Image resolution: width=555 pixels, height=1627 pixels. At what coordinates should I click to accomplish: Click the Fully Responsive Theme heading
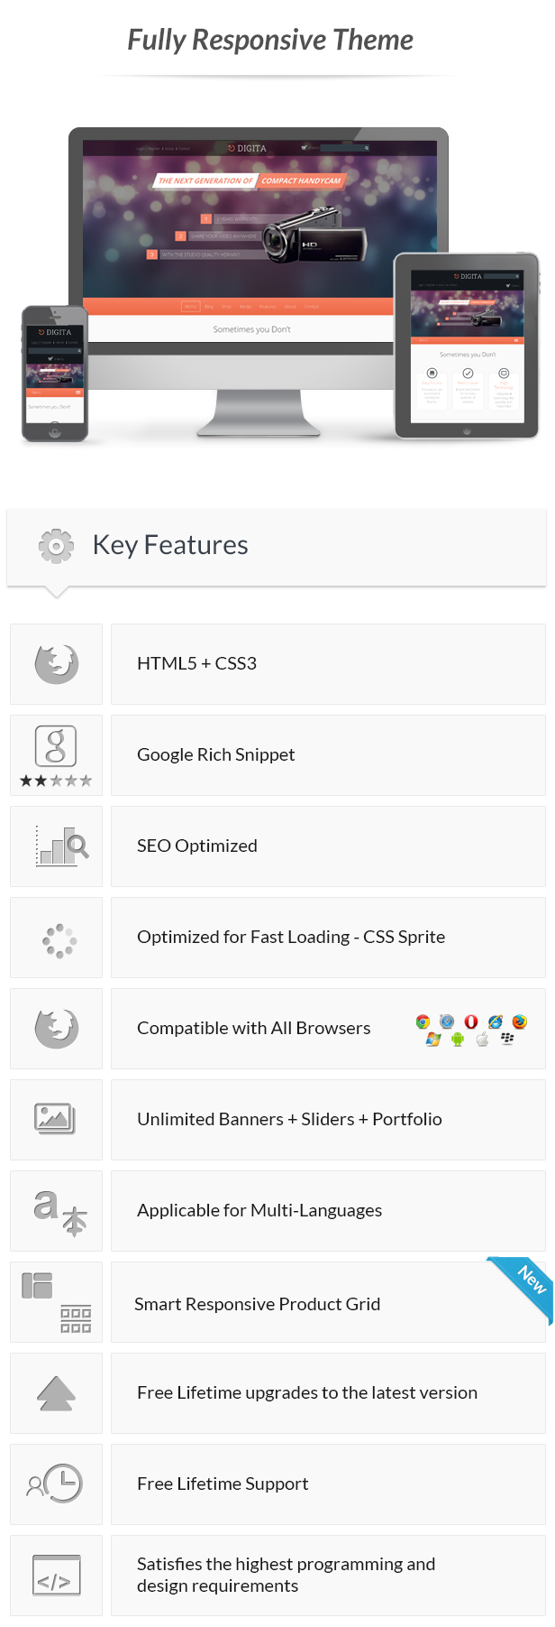click(x=270, y=40)
